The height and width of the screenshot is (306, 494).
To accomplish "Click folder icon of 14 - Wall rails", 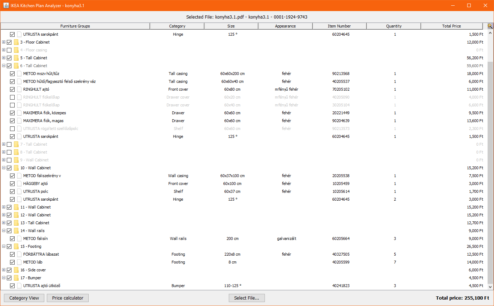I will (16, 231).
